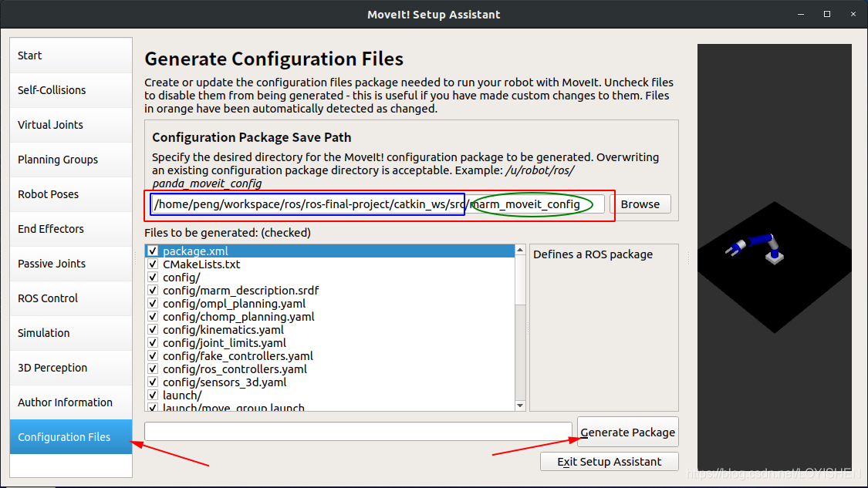
Task: Select config/sensors_3d.yaml row text
Action: click(x=225, y=382)
